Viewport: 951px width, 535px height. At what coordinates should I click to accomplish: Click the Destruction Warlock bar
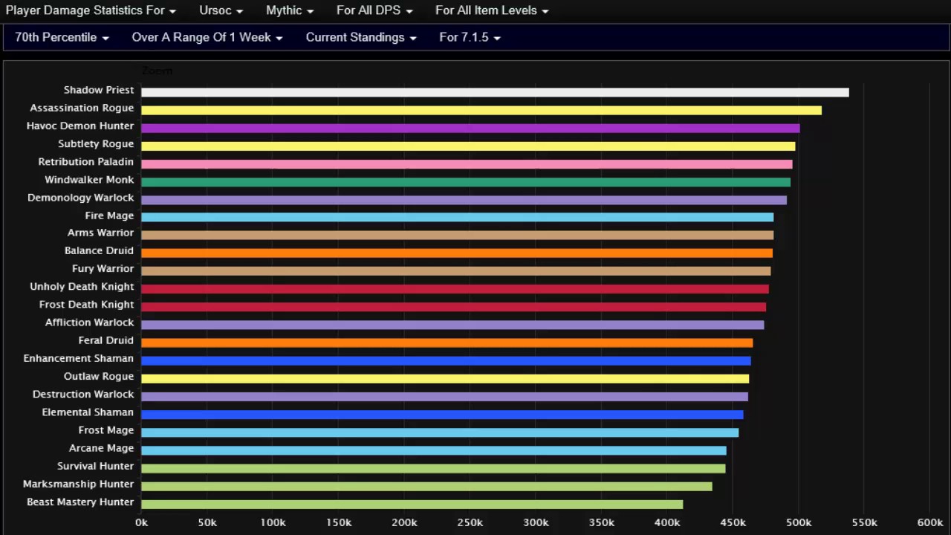[x=444, y=397]
